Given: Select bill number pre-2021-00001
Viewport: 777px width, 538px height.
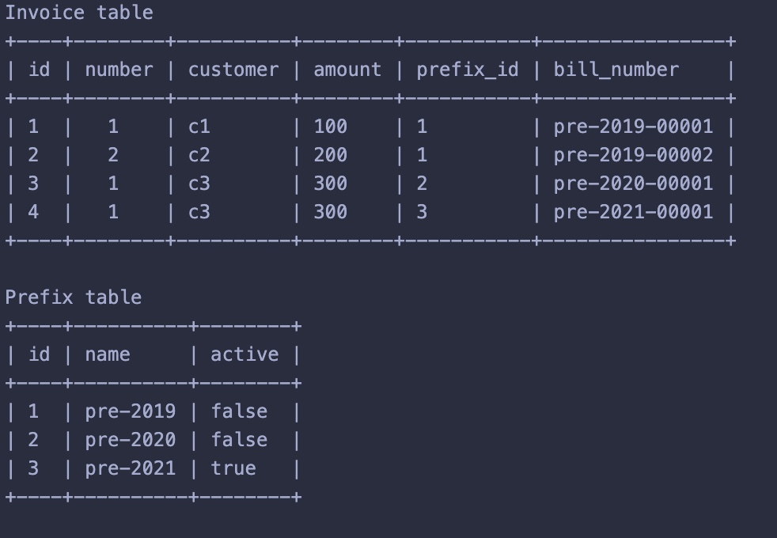Looking at the screenshot, I should [633, 212].
